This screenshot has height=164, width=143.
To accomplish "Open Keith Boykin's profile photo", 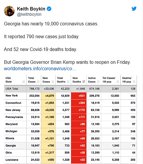I will click(x=9, y=11).
